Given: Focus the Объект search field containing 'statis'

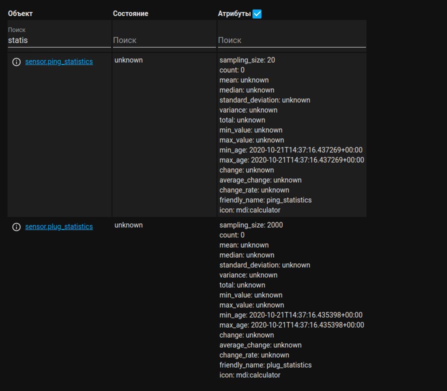Looking at the screenshot, I should [x=59, y=39].
